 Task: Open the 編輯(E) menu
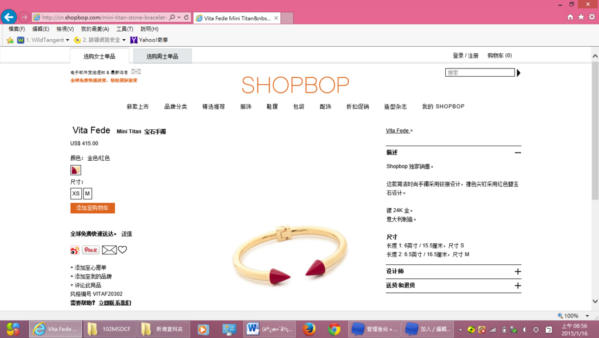tap(40, 29)
